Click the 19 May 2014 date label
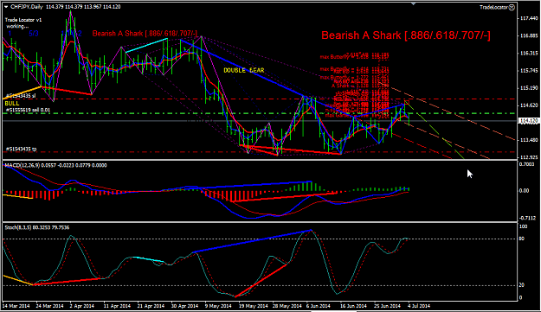This screenshot has height=312, width=541. tap(254, 306)
